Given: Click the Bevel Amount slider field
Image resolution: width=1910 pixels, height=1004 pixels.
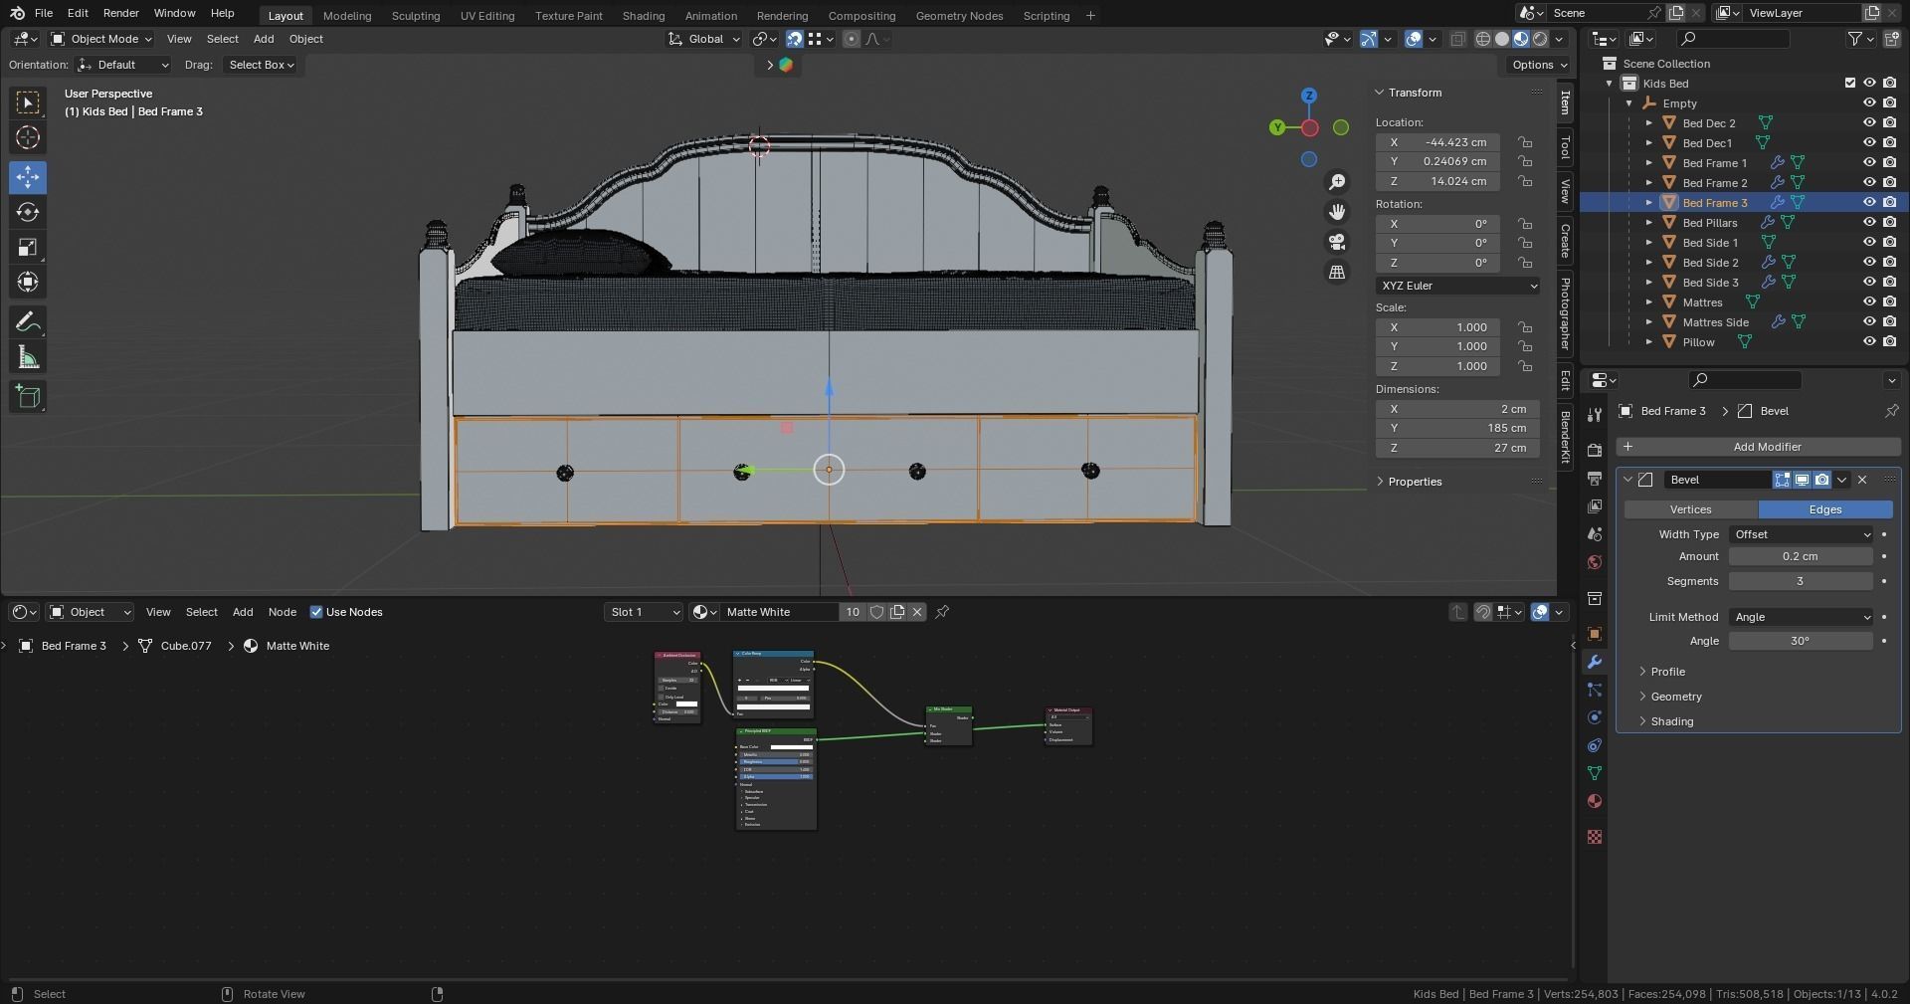Looking at the screenshot, I should [1800, 556].
